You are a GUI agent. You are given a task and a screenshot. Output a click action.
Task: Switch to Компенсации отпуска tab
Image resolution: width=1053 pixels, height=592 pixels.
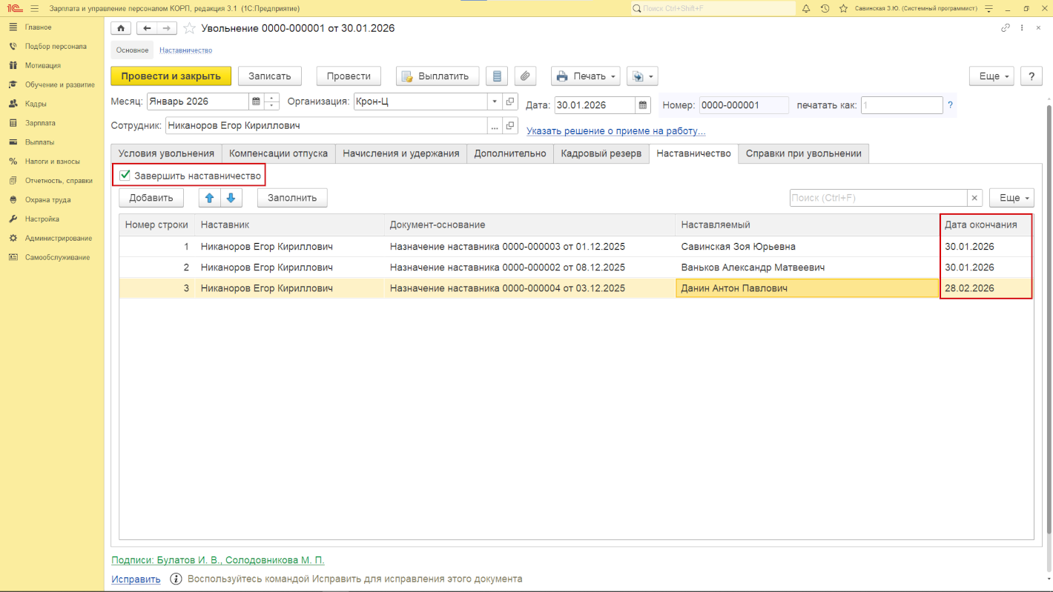tap(278, 153)
